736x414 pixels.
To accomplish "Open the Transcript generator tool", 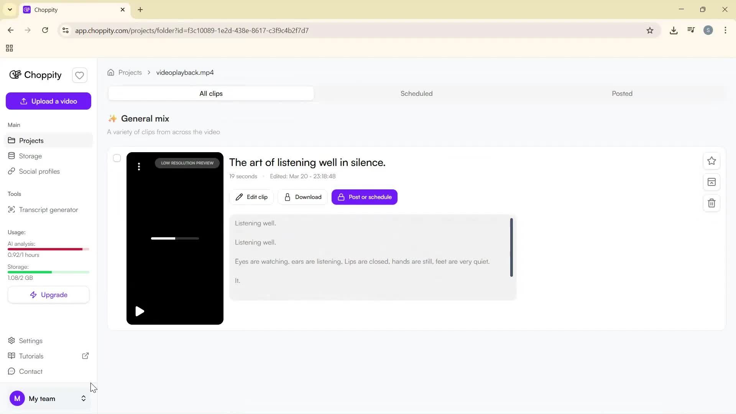I will point(48,210).
